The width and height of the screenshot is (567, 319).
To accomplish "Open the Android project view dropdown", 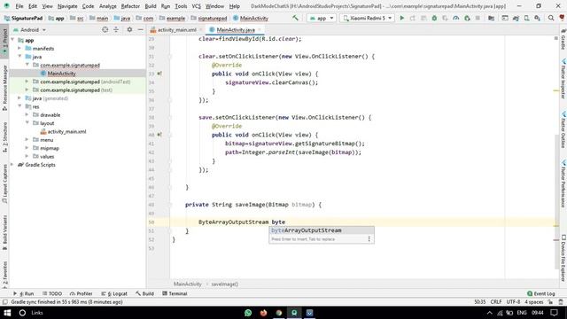I will coord(29,29).
